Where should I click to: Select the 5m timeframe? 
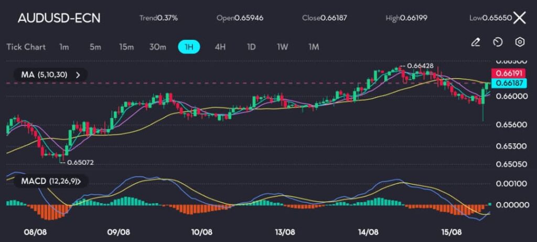(95, 47)
